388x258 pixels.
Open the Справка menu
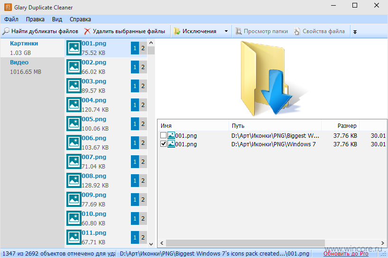point(80,19)
